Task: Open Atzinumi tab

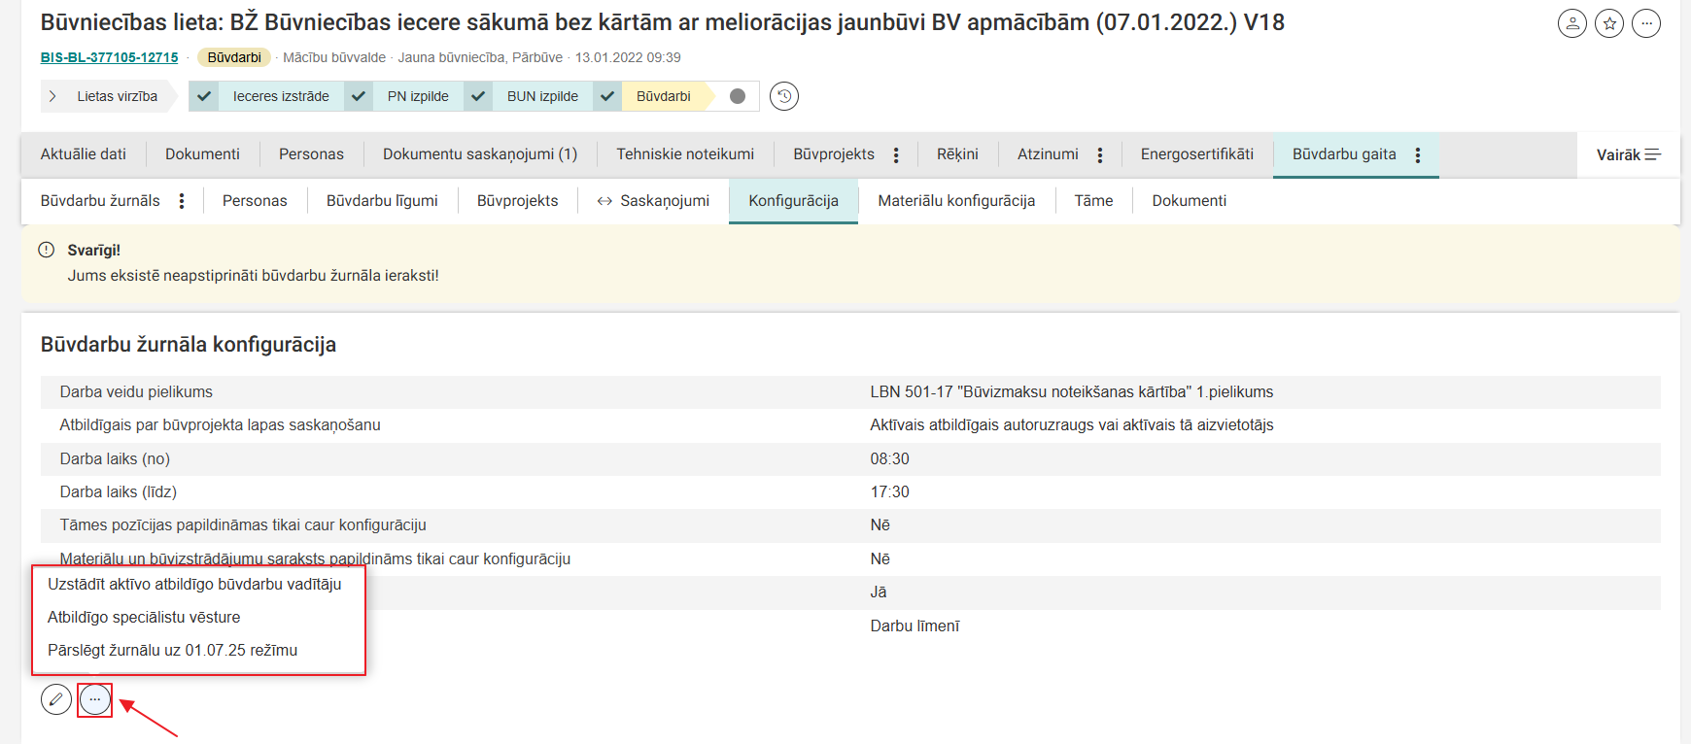Action: pos(1048,154)
